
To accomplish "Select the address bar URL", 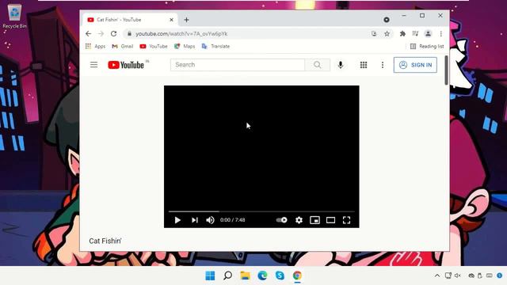I will tap(181, 33).
